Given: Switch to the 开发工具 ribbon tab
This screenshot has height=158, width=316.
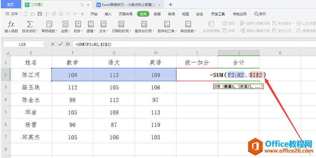Looking at the screenshot, I should pos(218,14).
